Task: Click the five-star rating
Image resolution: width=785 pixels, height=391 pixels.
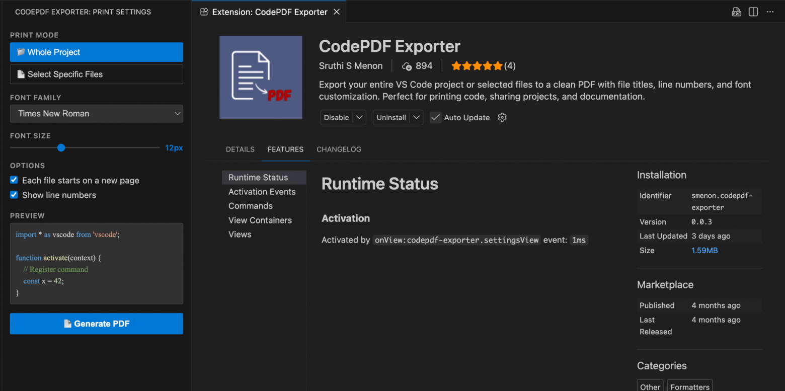Action: click(477, 66)
